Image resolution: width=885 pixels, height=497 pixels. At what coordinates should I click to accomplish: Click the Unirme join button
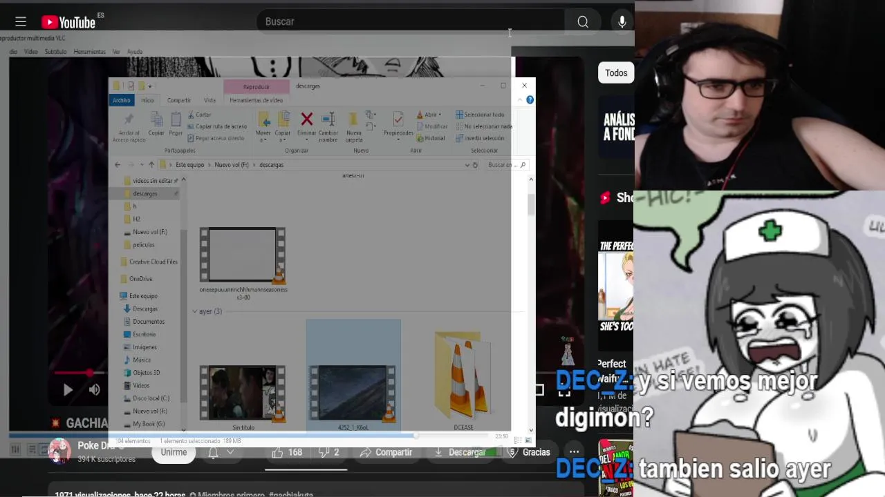(x=174, y=452)
